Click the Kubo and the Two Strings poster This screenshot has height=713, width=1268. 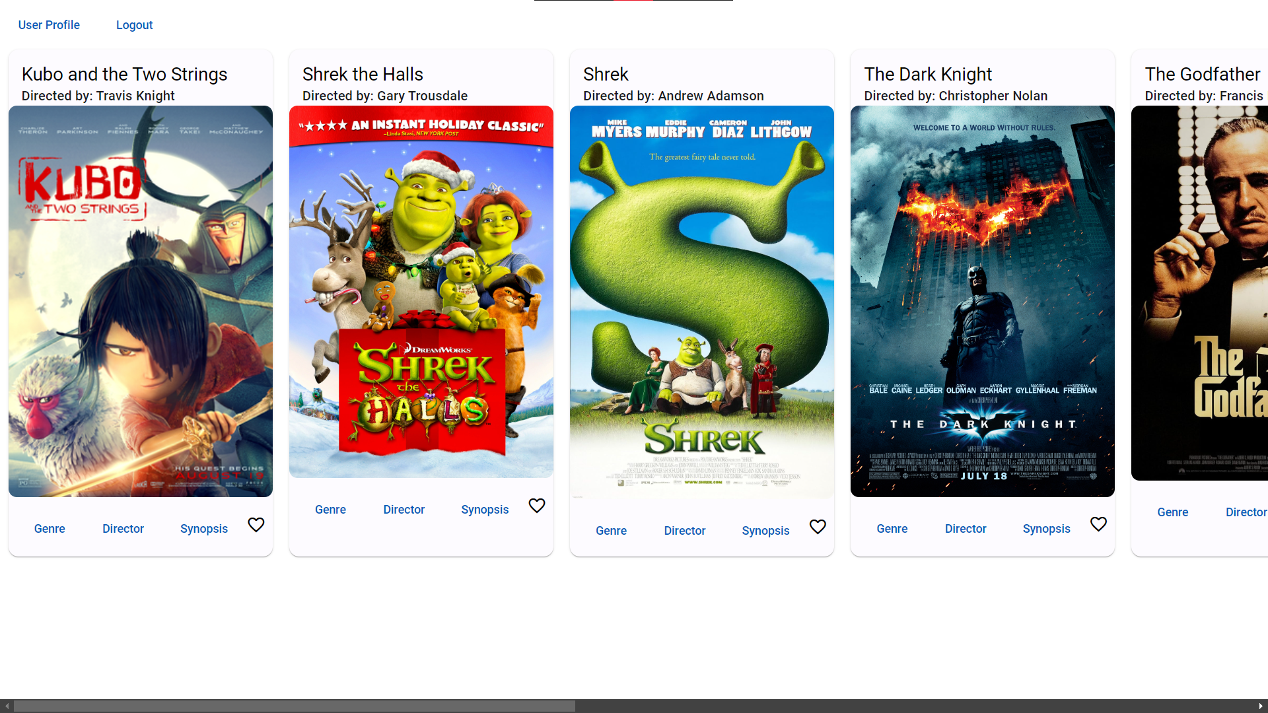tap(141, 301)
